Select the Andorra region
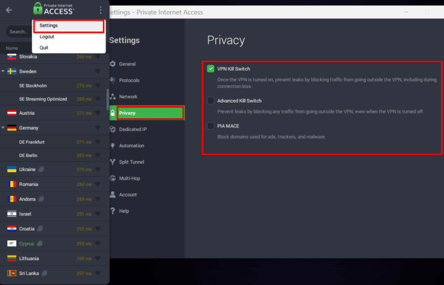 tap(54, 199)
